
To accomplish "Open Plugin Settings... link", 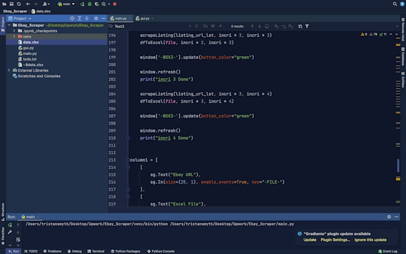I will tap(336, 240).
